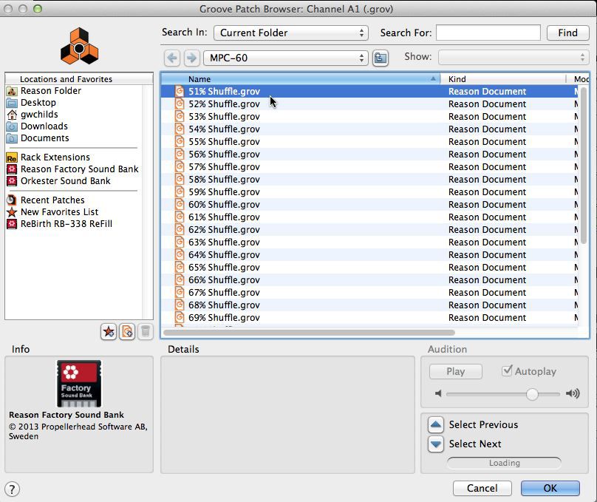Go up one folder level icon
The height and width of the screenshot is (502, 597).
click(381, 58)
